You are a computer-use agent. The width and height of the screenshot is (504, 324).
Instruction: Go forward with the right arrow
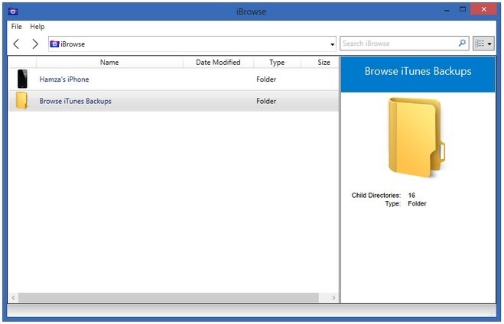pyautogui.click(x=35, y=44)
